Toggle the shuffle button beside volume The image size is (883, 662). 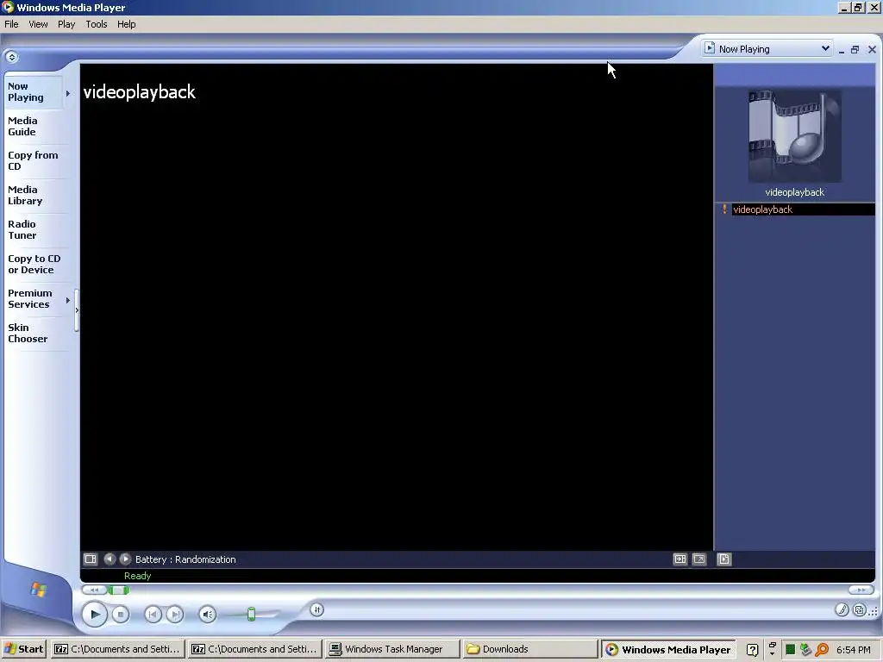pyautogui.click(x=317, y=609)
